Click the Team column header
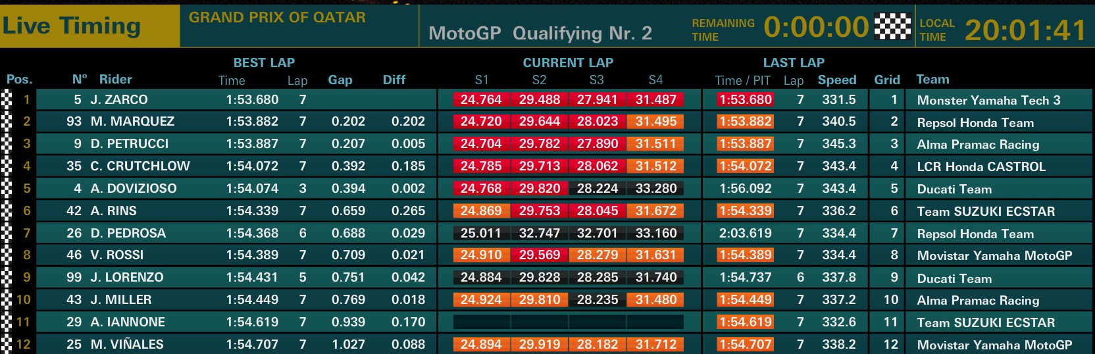Viewport: 1095px width, 354px height. point(932,79)
